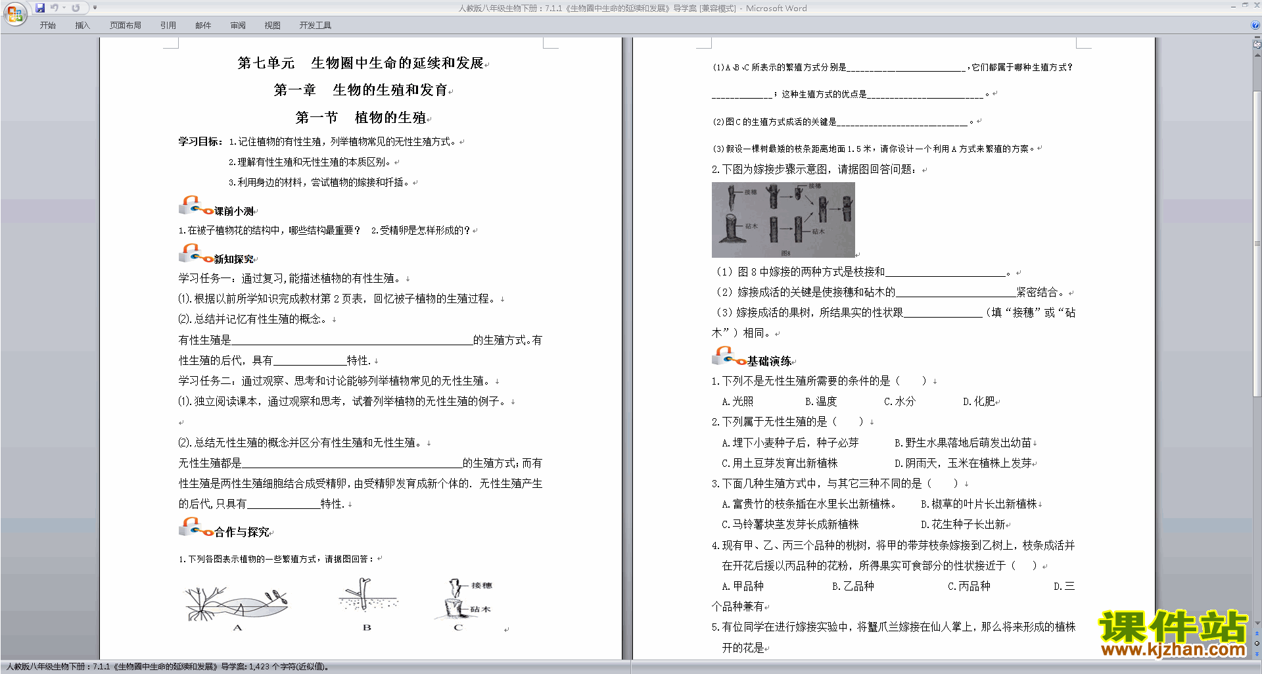Click the line 2.下图为嫁接步骤示意图
This screenshot has width=1262, height=674.
tap(814, 170)
